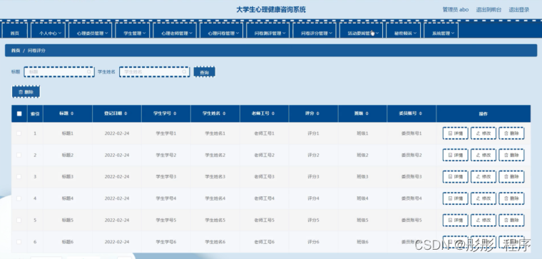Click the batch 删除 button above the table
This screenshot has height=259, width=542.
tap(26, 92)
